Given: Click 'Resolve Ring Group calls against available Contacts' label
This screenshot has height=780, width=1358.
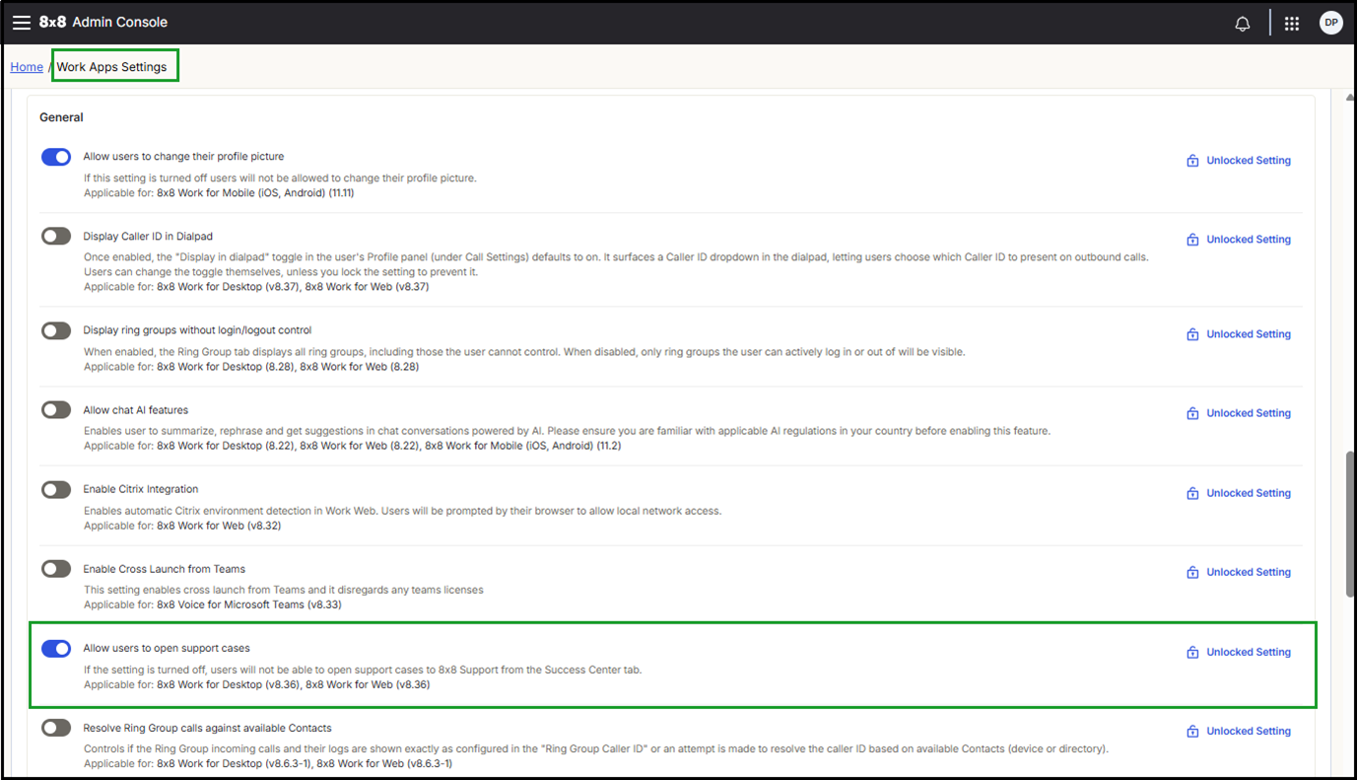Looking at the screenshot, I should [208, 728].
